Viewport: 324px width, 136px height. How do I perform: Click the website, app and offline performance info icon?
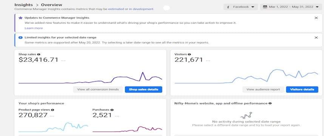270,104
